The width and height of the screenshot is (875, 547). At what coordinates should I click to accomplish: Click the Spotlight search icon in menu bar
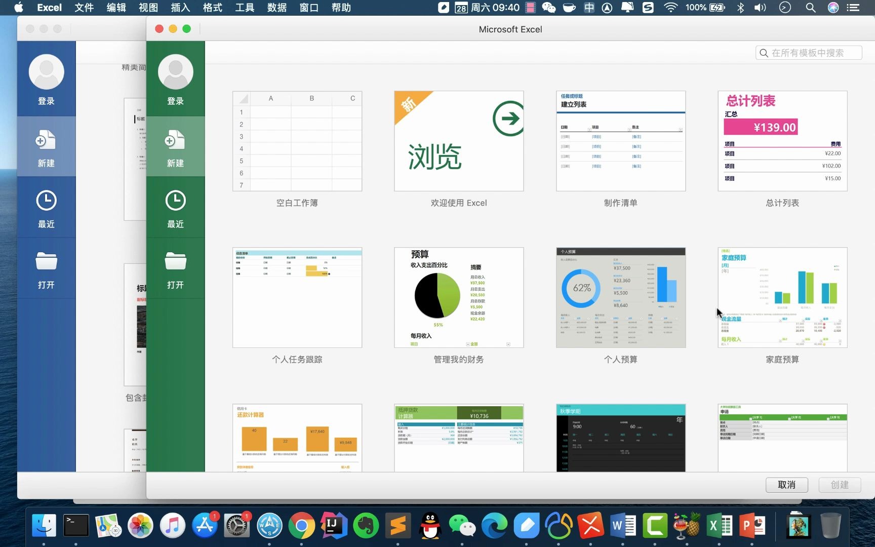click(x=811, y=8)
